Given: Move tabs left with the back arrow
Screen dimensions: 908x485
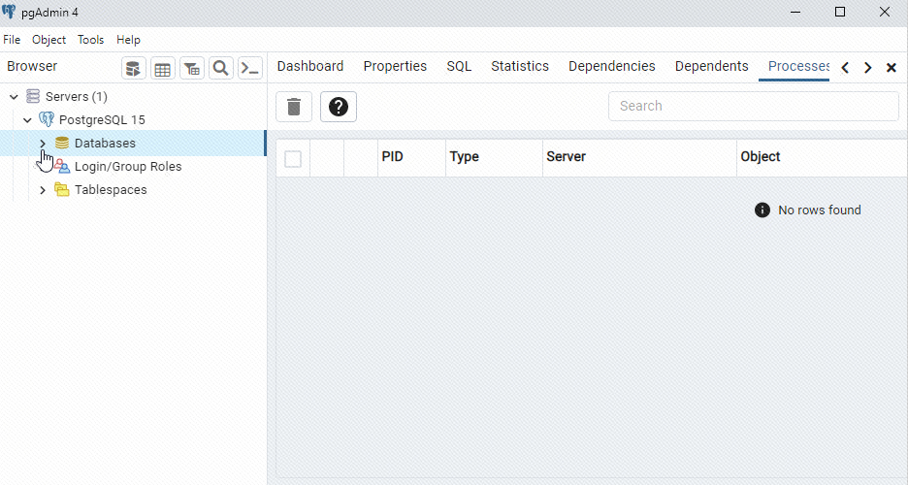Looking at the screenshot, I should click(x=845, y=68).
